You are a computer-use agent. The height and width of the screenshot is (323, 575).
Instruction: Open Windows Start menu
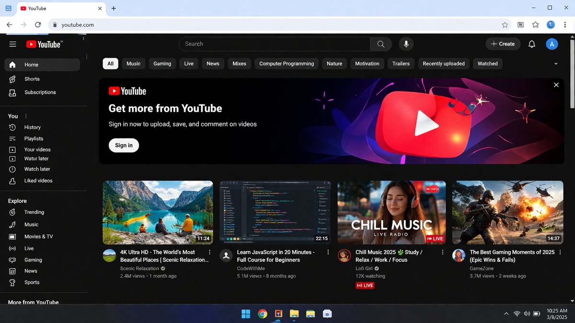pos(246,314)
